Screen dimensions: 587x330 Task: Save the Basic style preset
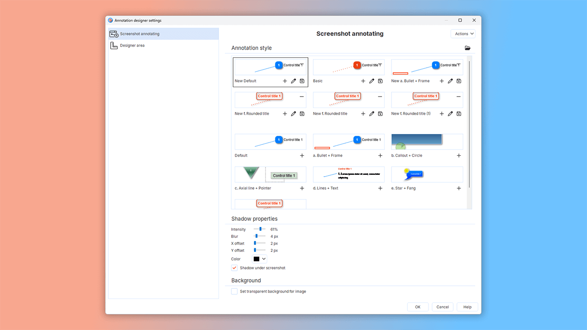click(x=380, y=81)
